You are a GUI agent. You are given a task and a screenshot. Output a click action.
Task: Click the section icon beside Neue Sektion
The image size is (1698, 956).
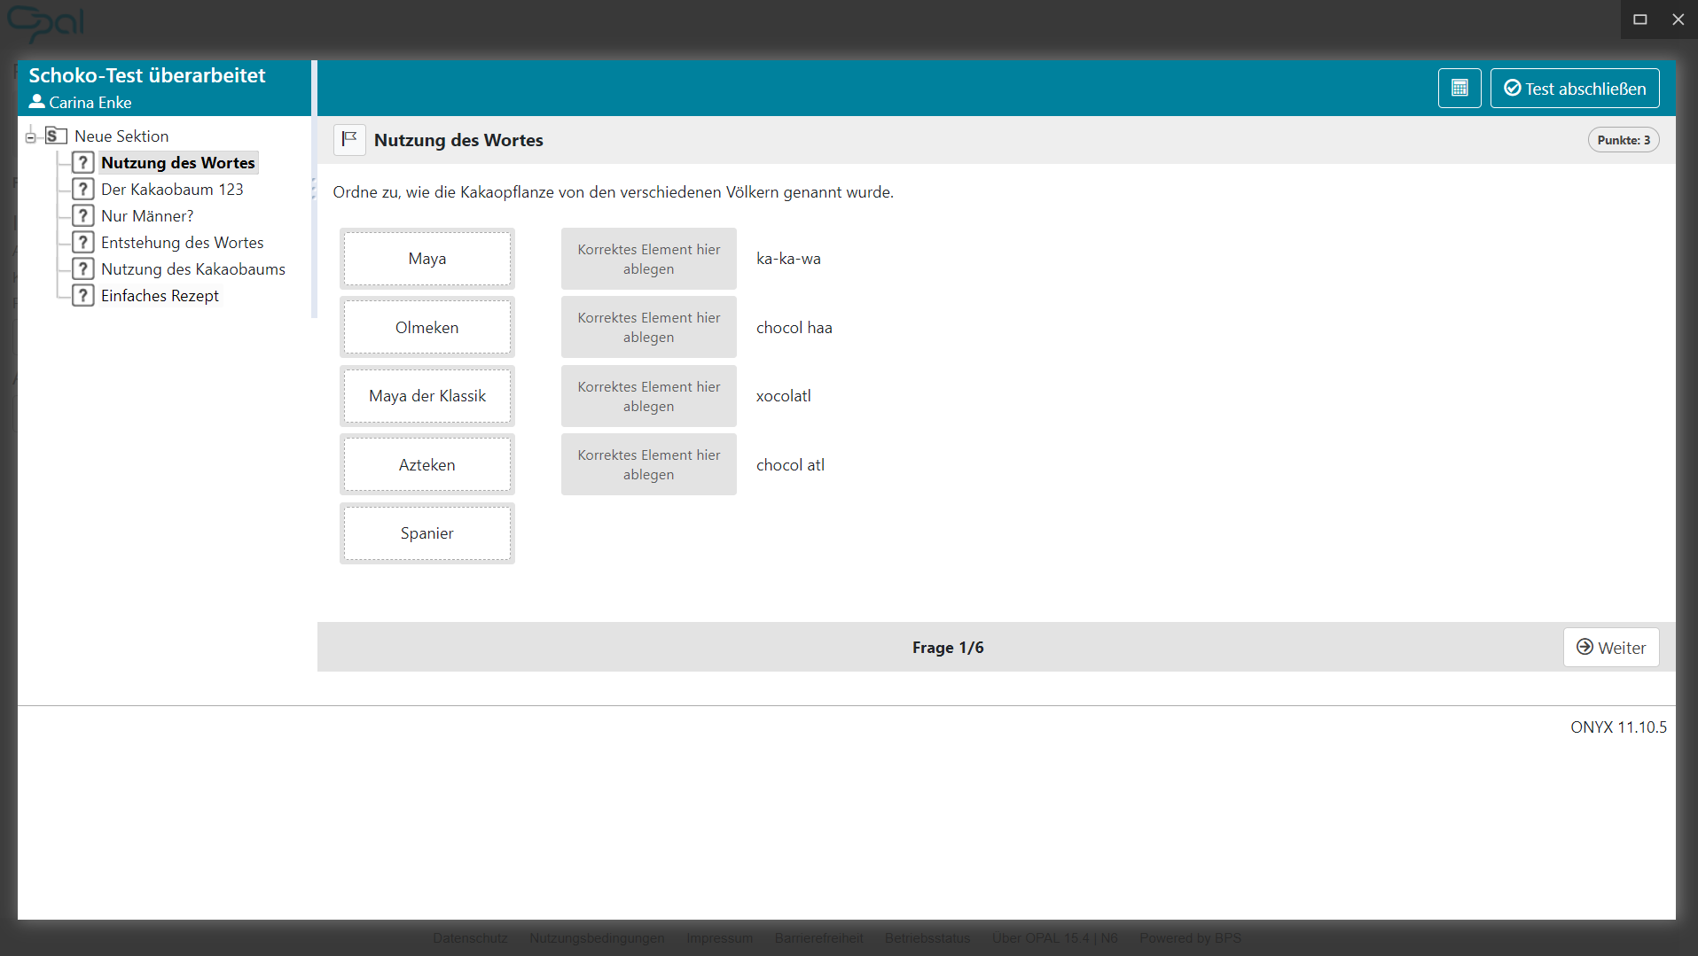pos(56,136)
